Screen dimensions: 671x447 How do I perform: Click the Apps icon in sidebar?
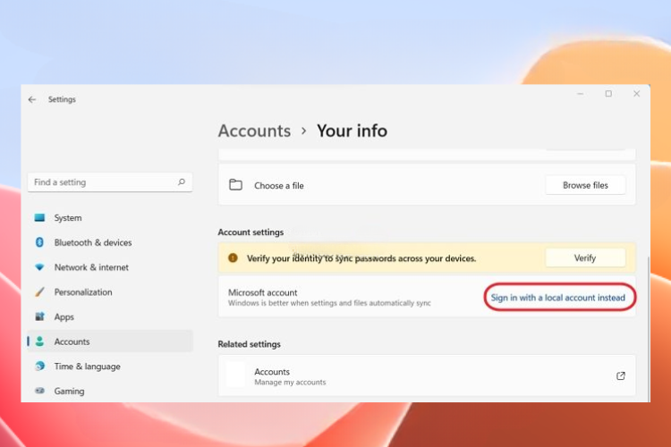(x=39, y=316)
